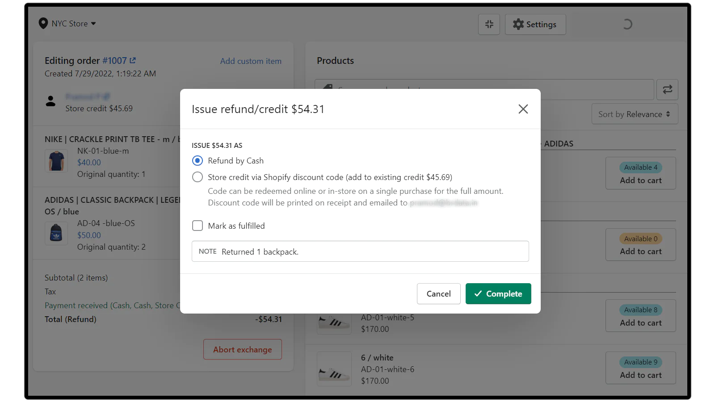
Task: Click the swap arrows icon beside search
Action: 667,90
